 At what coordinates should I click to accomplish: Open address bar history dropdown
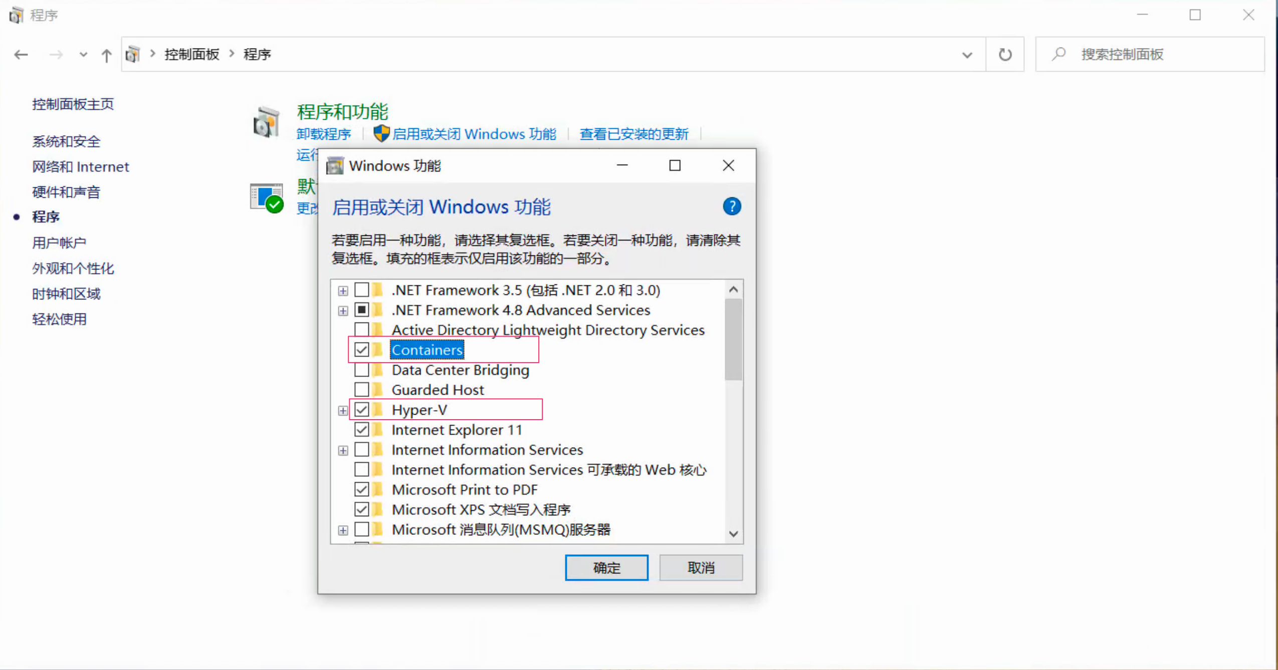[x=967, y=55]
